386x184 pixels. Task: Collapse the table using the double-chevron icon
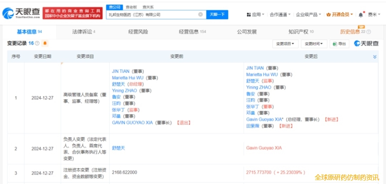(375, 57)
